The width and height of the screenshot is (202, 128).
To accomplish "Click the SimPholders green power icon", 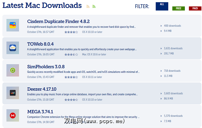I will (x=13, y=70).
